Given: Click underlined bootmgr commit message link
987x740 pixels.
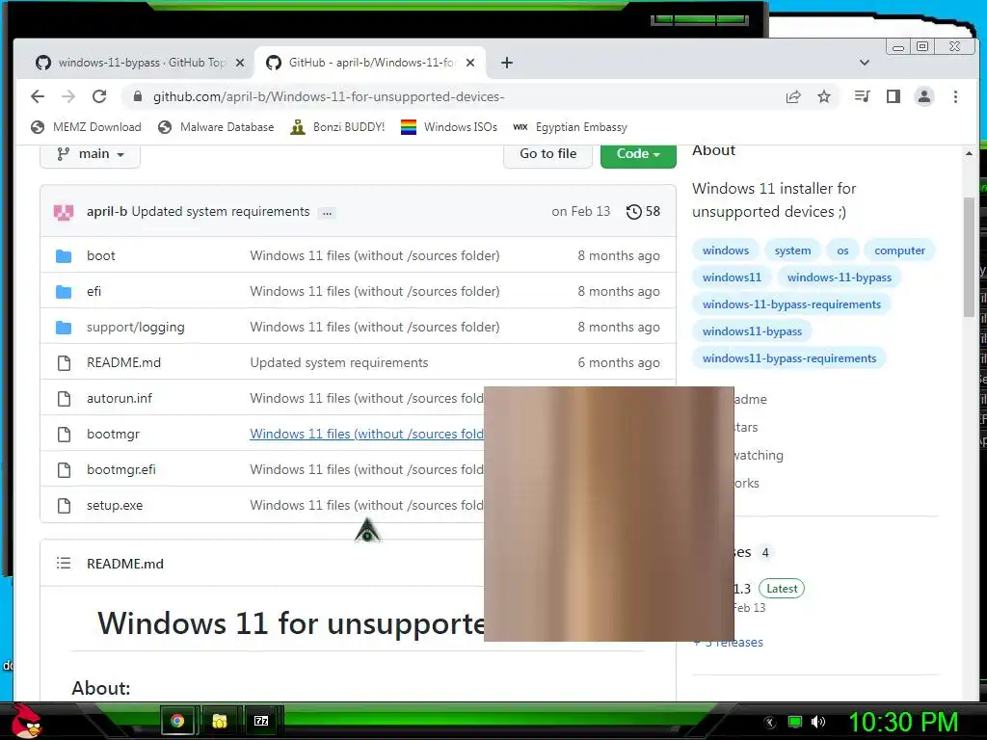Looking at the screenshot, I should (x=366, y=435).
